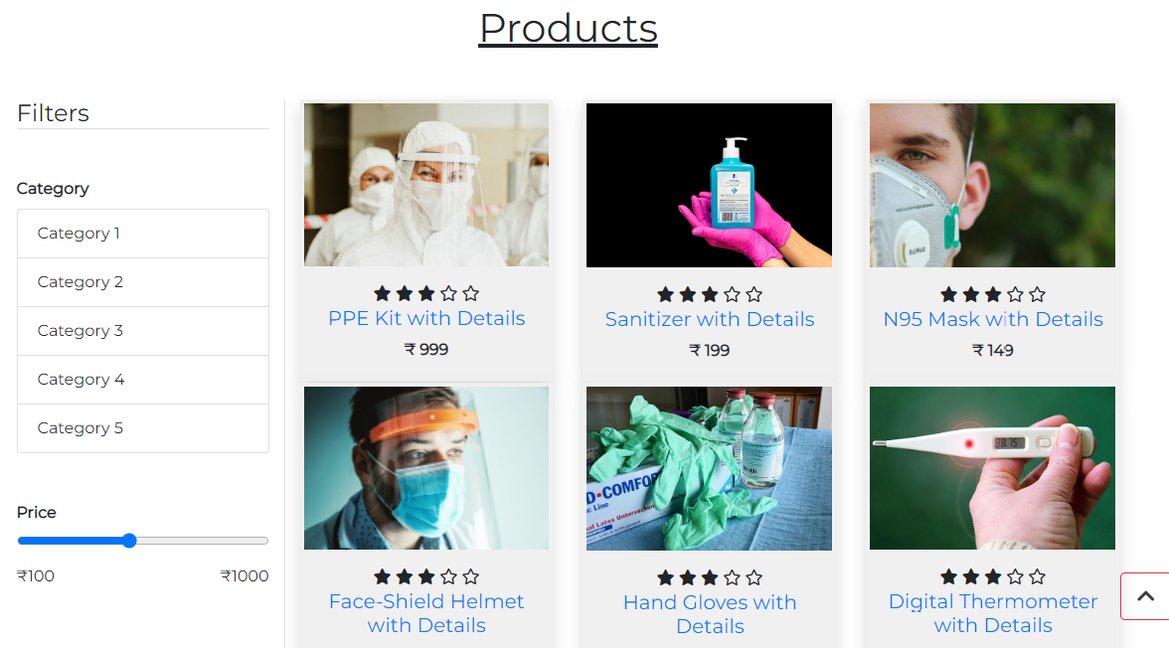
Task: Click the face-shield helmet product photo
Action: [x=426, y=467]
